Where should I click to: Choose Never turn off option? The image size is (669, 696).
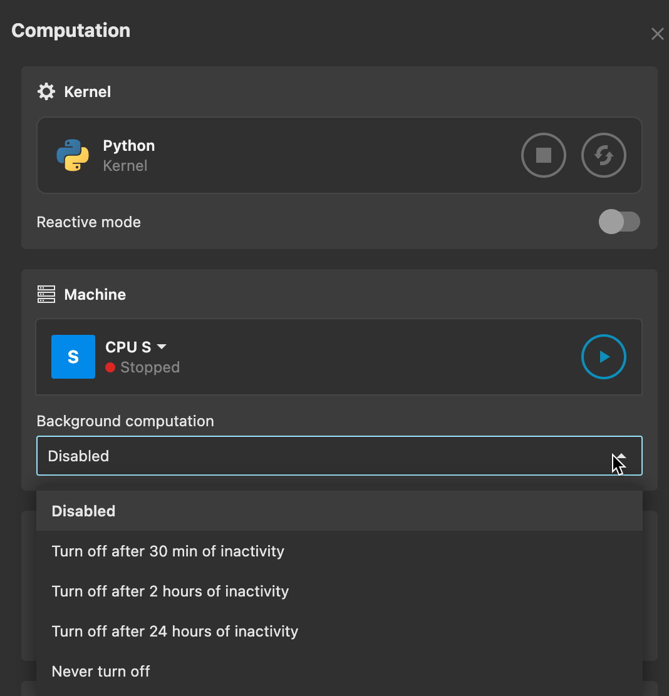(101, 671)
